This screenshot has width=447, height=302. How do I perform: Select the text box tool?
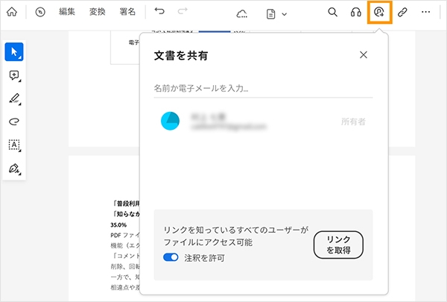(14, 145)
